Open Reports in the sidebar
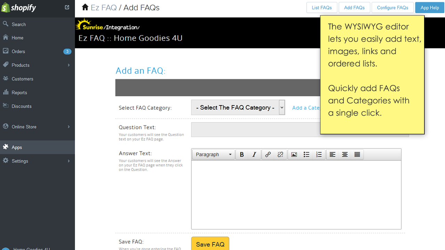 [19, 92]
